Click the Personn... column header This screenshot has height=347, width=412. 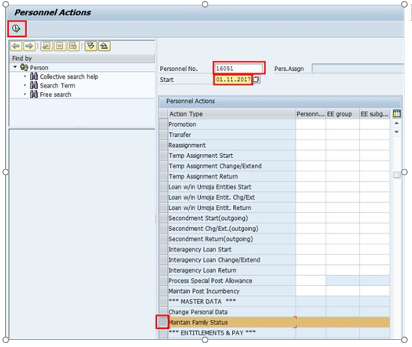(311, 114)
